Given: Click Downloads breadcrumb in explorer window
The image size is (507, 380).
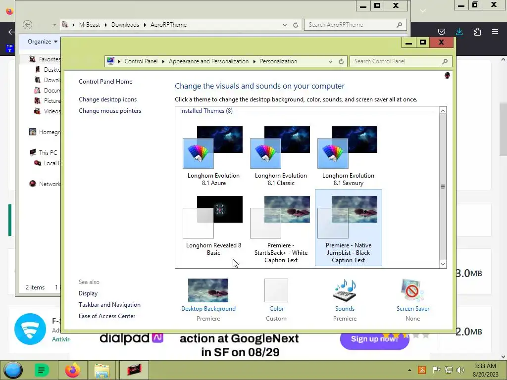Looking at the screenshot, I should (x=125, y=25).
